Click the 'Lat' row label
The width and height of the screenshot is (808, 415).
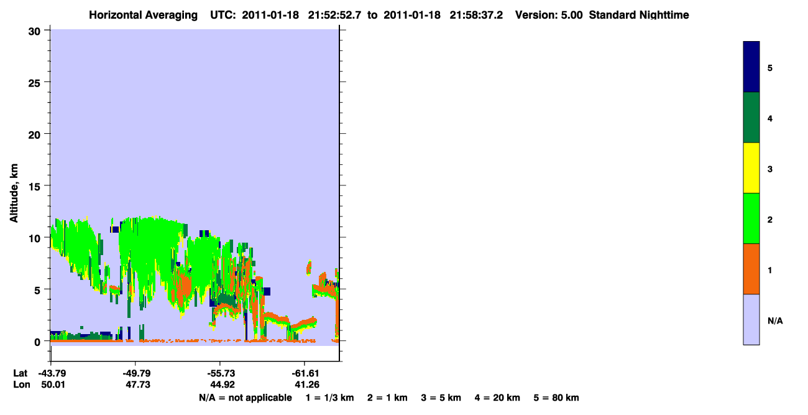[21, 373]
